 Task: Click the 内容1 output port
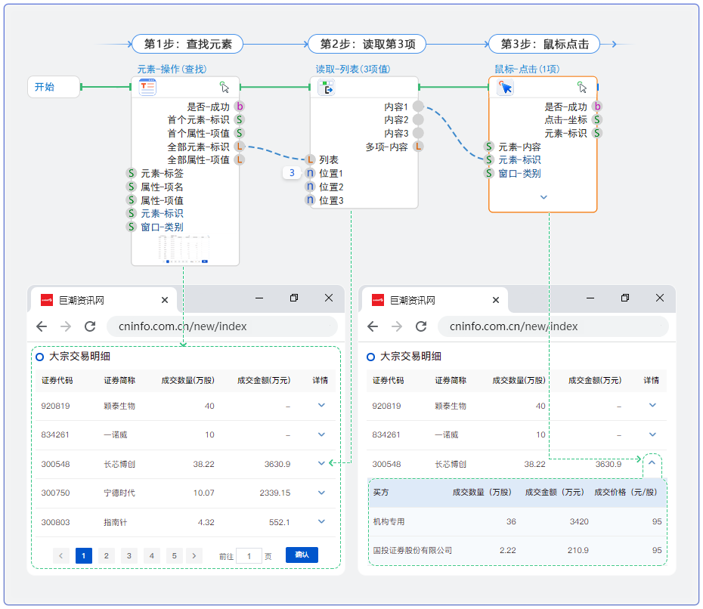point(418,107)
